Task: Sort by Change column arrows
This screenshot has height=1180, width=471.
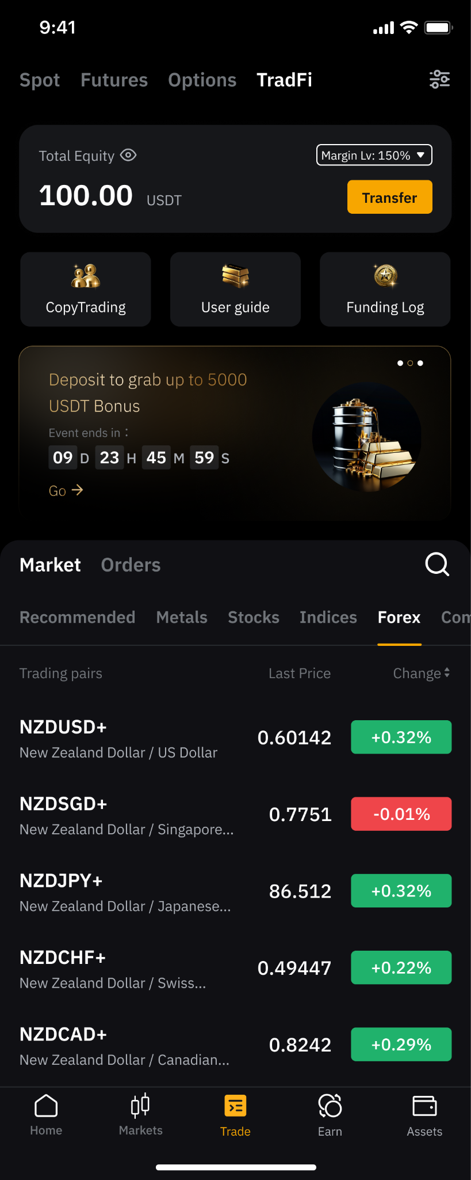Action: (x=447, y=673)
